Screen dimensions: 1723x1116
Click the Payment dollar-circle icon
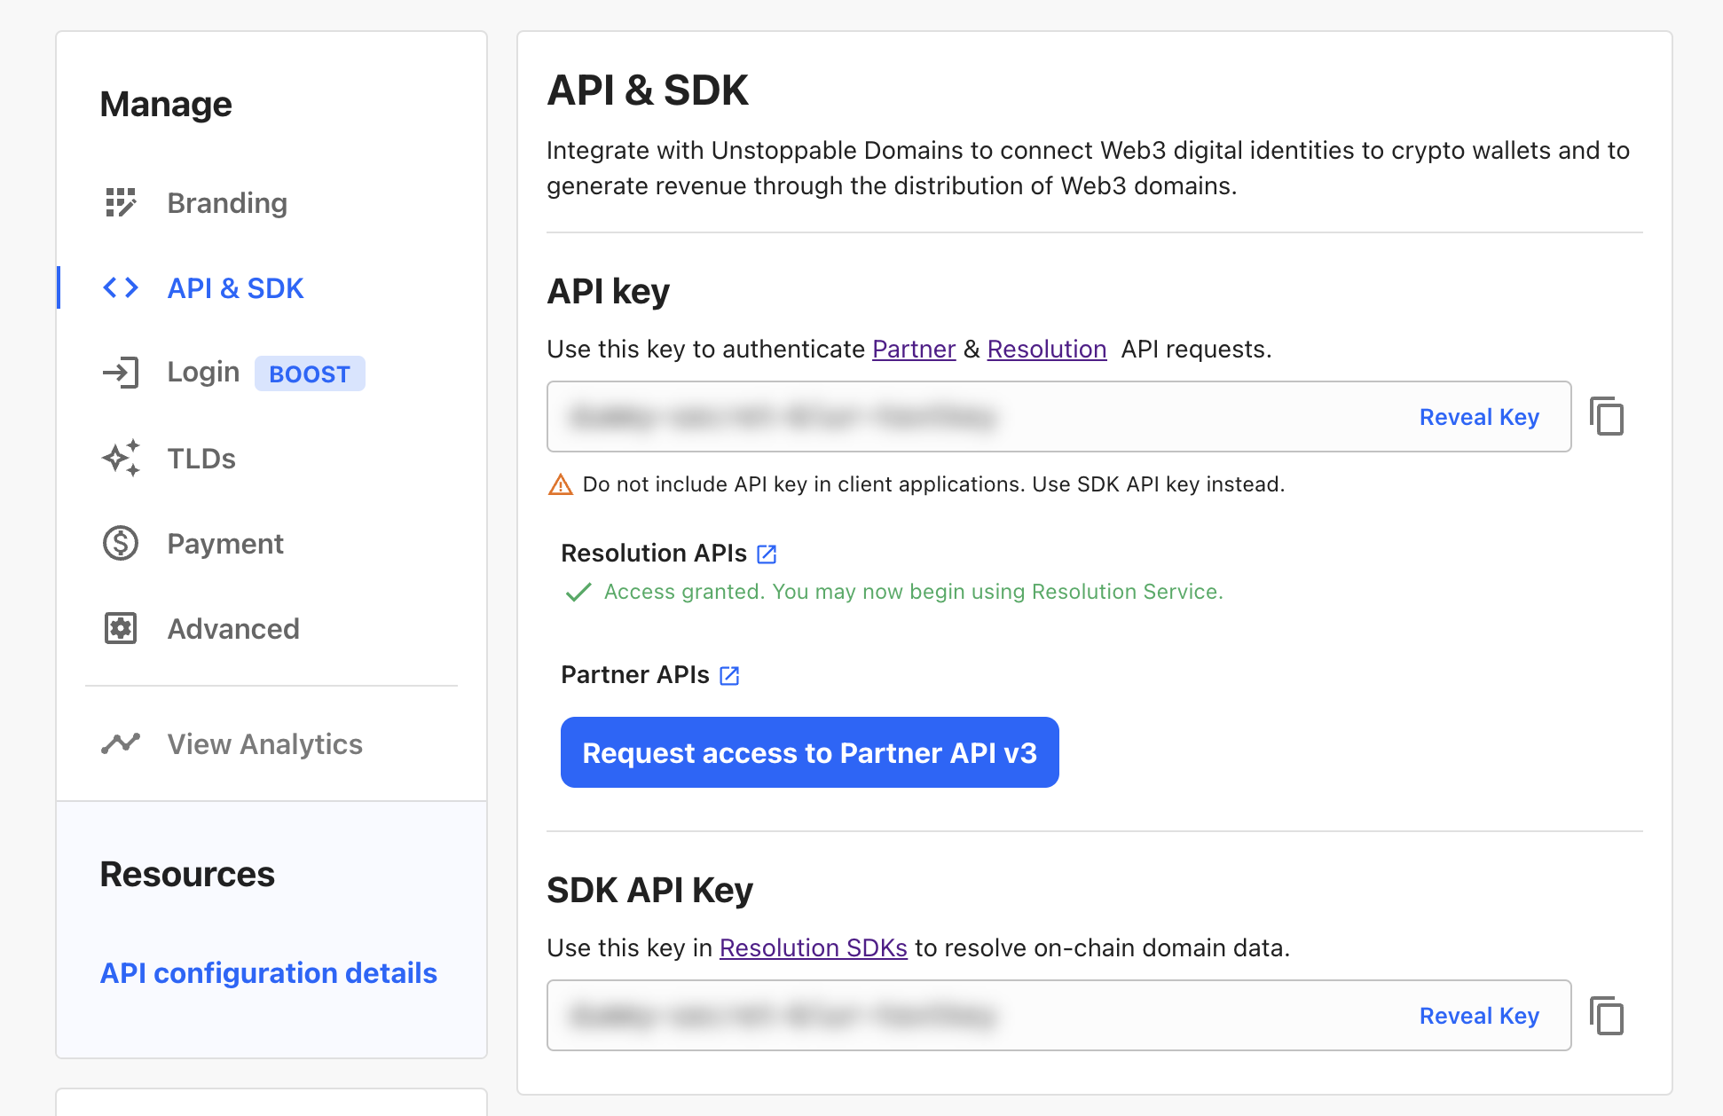click(121, 544)
